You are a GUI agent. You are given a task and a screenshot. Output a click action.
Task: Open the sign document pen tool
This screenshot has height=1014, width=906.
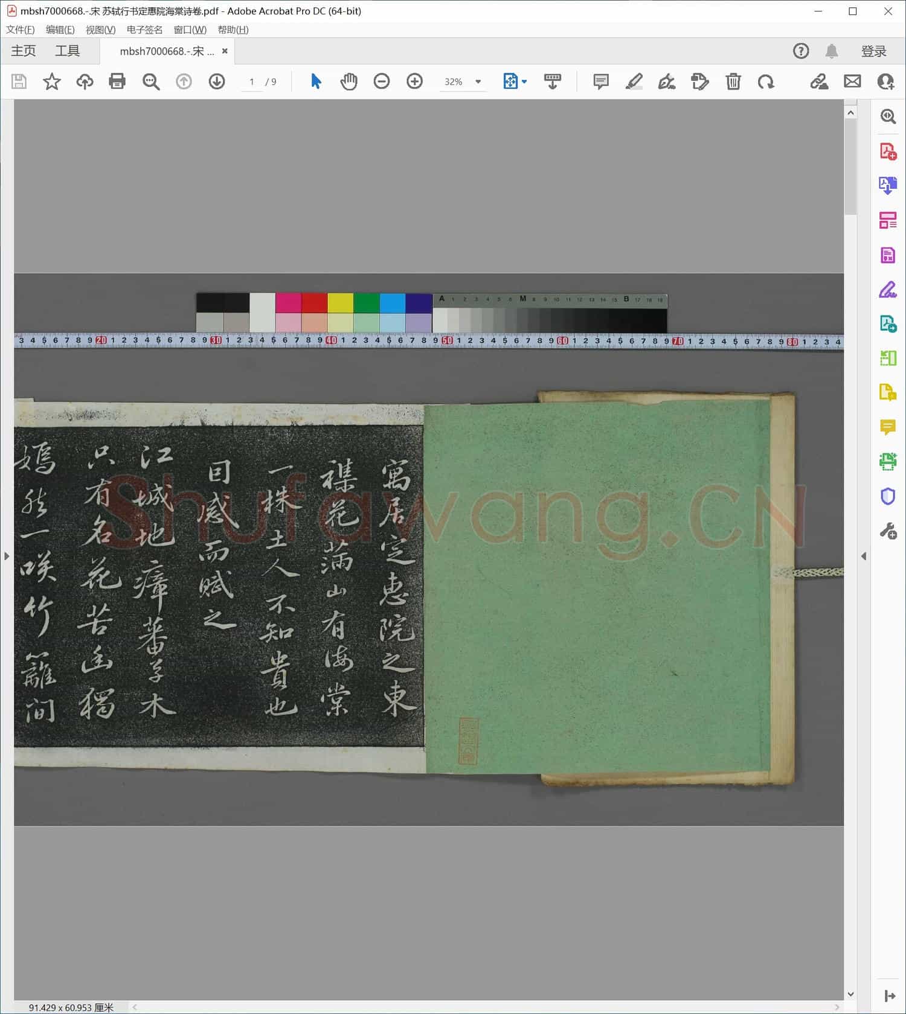coord(667,81)
